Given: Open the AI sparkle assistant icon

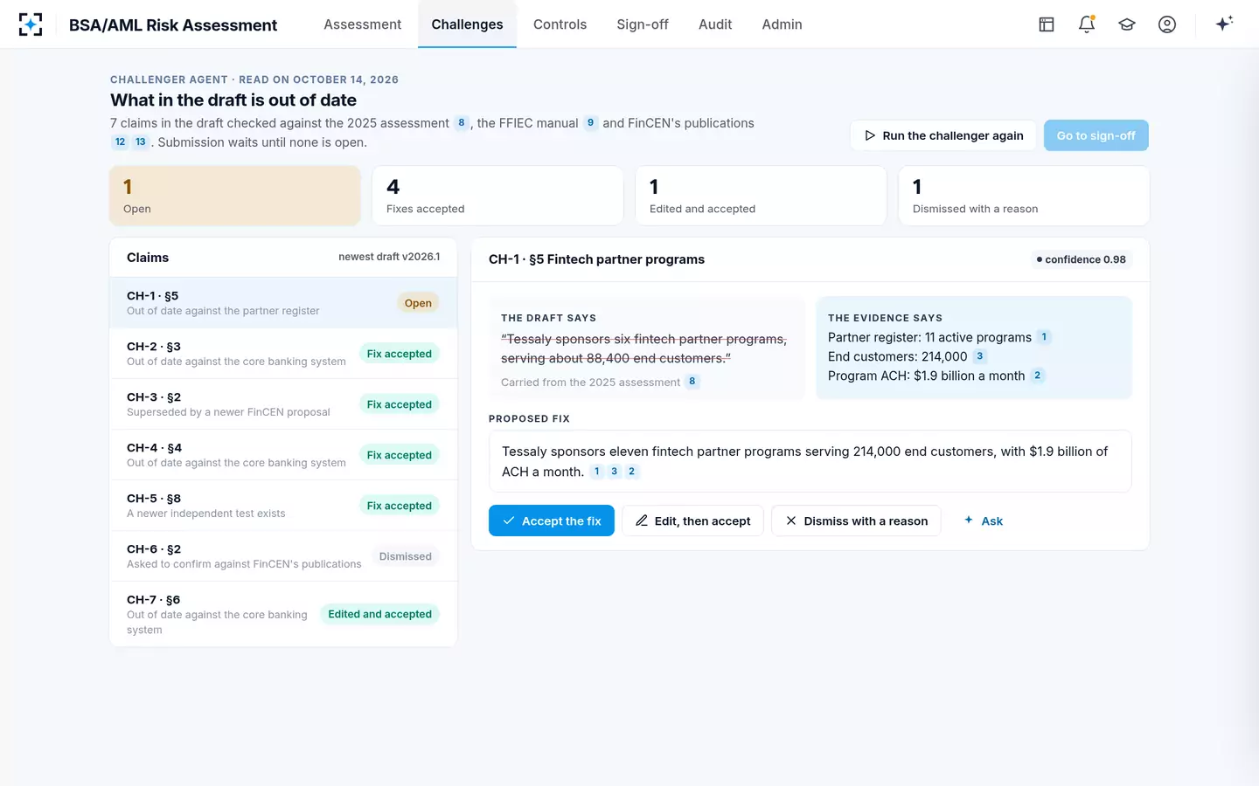Looking at the screenshot, I should click(1224, 24).
